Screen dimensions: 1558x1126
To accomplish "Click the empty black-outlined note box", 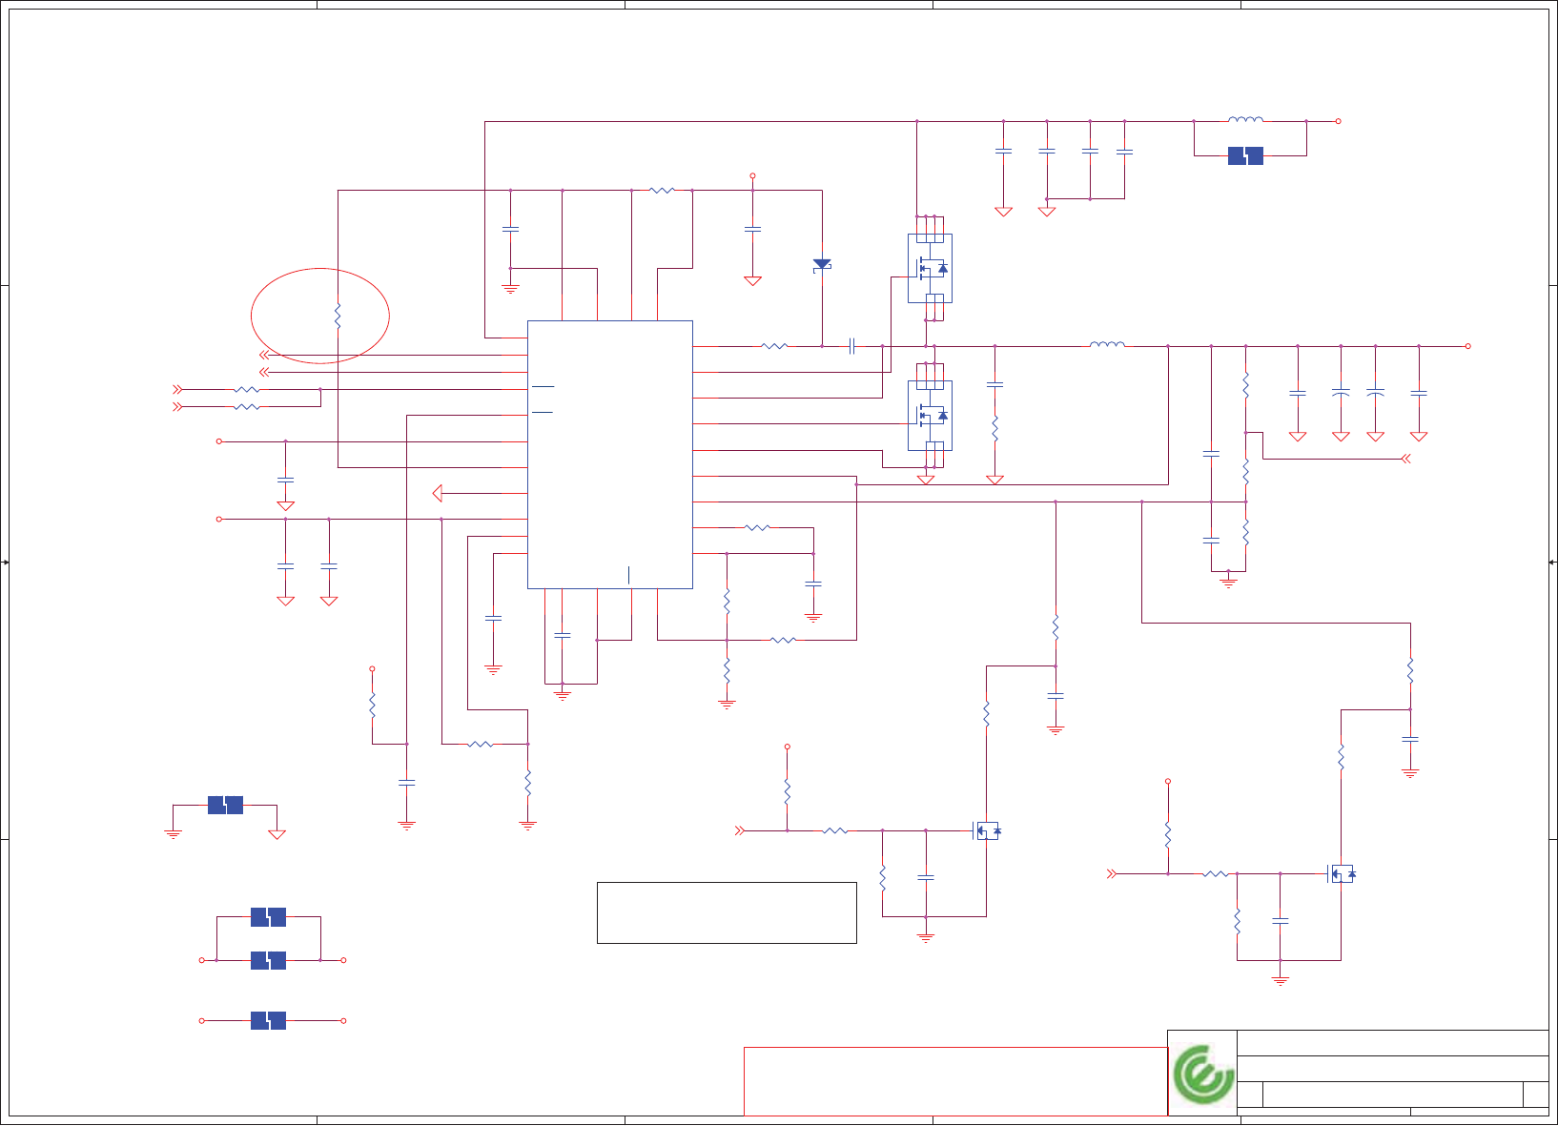I will tap(727, 912).
